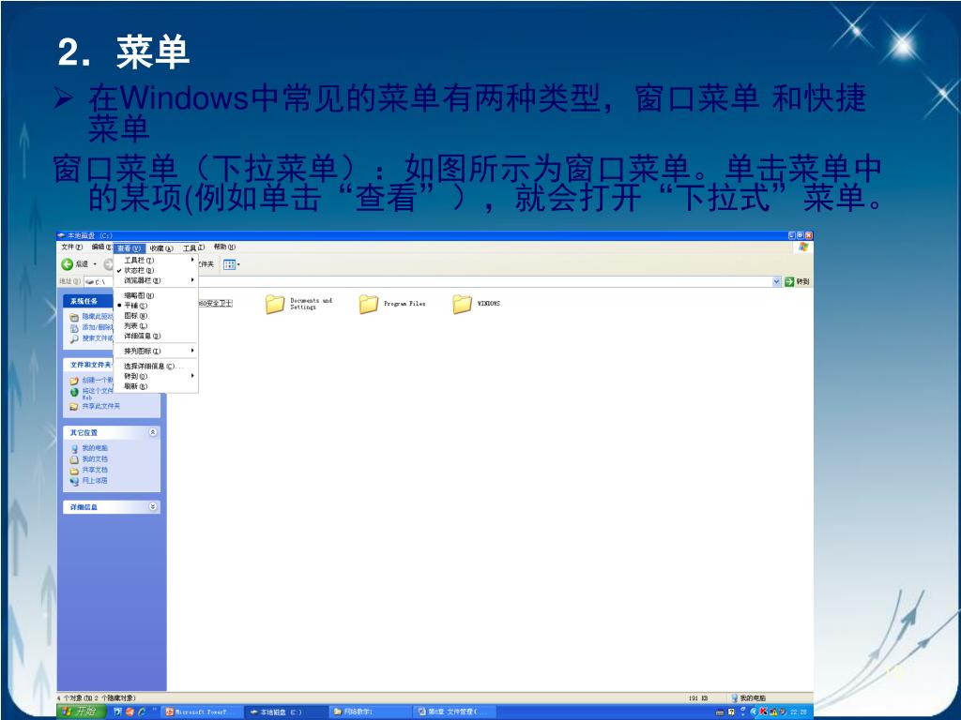Open the WINDOWS folder icon

click(x=462, y=304)
